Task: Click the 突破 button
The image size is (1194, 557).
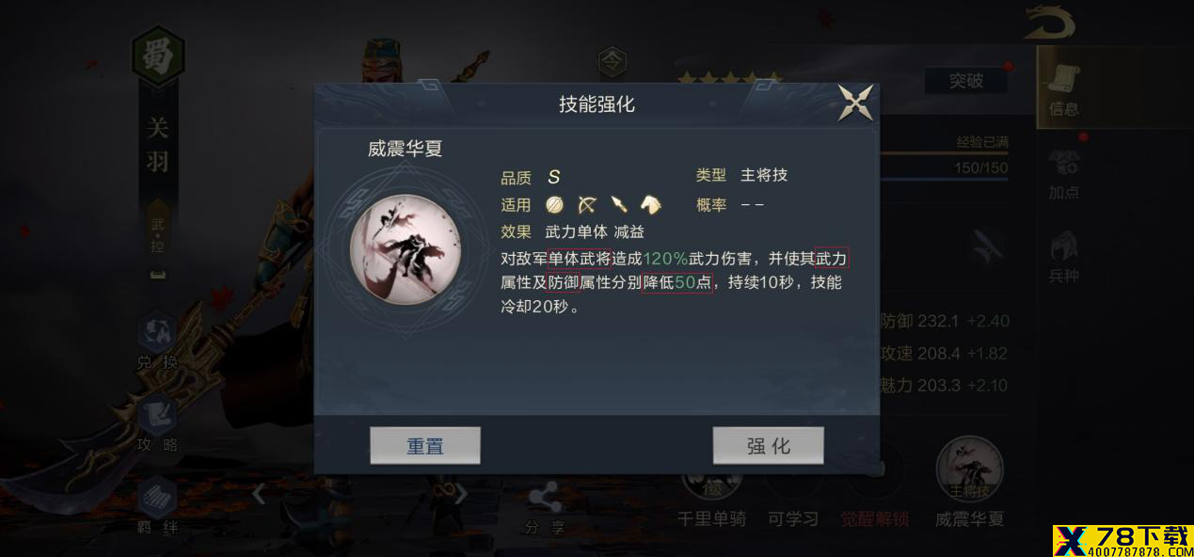Action: tap(966, 81)
